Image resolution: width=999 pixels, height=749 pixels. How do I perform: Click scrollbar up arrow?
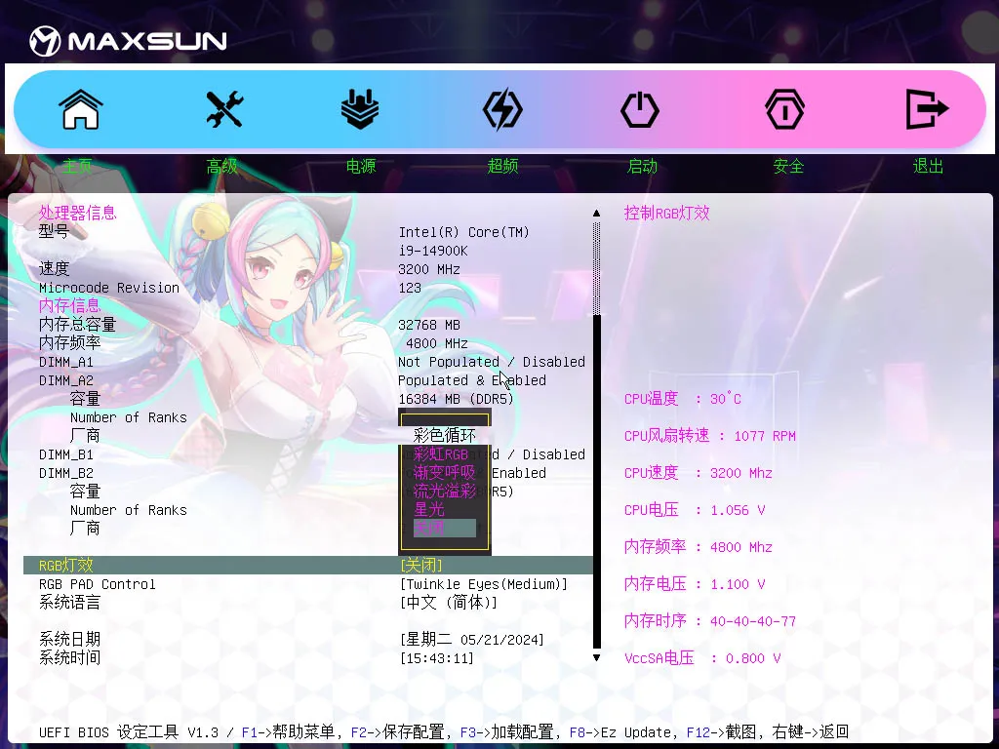tap(596, 213)
